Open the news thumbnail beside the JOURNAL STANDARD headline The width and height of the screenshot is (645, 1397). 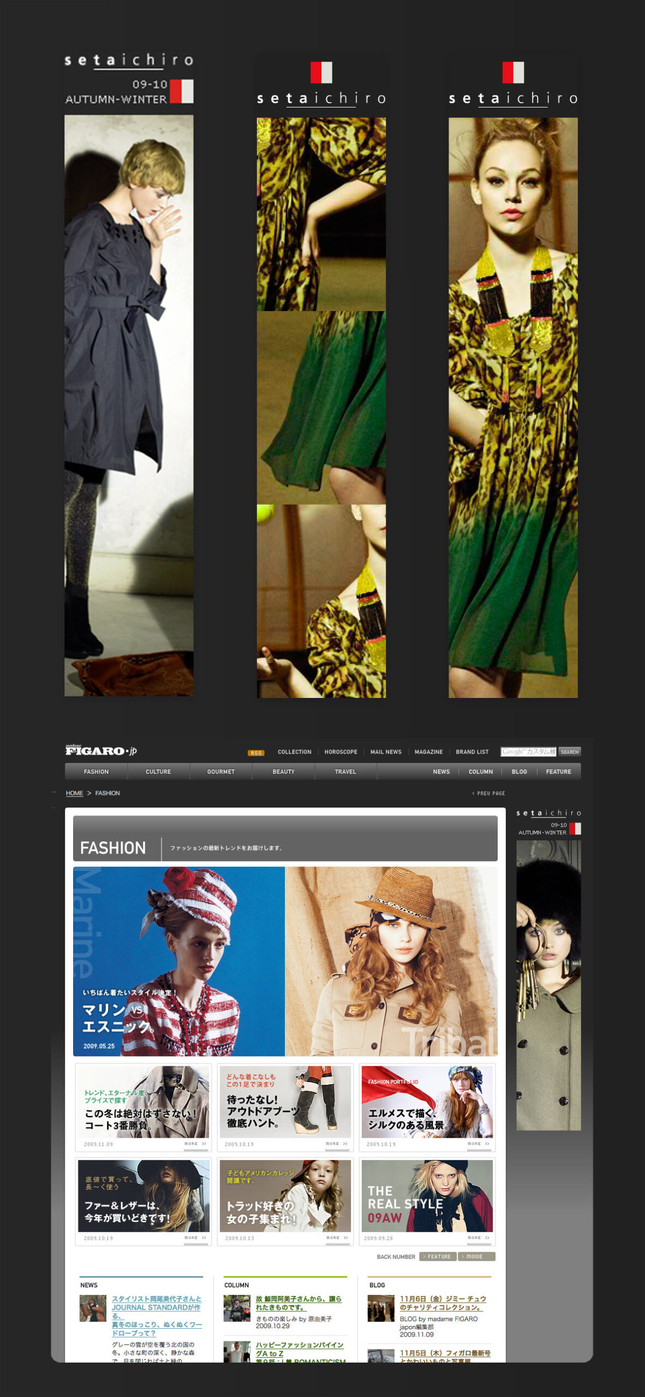pyautogui.click(x=93, y=1308)
